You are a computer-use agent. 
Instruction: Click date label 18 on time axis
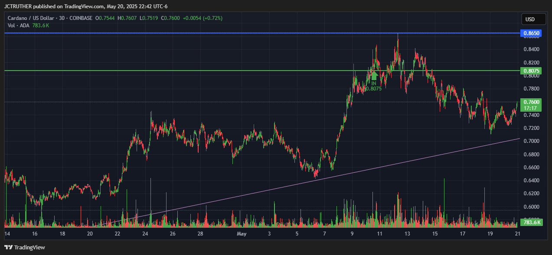tap(62, 234)
